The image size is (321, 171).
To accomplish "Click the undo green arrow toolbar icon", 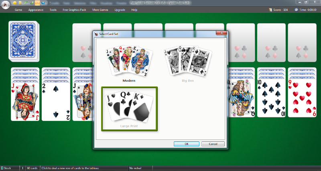I will [x=26, y=3].
